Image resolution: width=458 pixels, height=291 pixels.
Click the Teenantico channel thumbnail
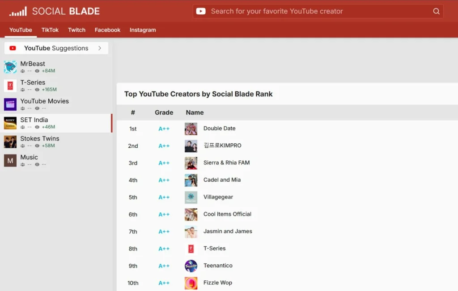[191, 266]
